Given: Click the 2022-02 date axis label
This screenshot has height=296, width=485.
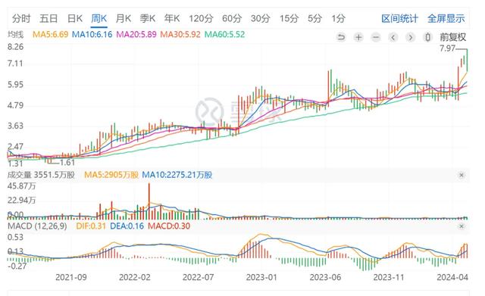Looking at the screenshot, I should 135,277.
